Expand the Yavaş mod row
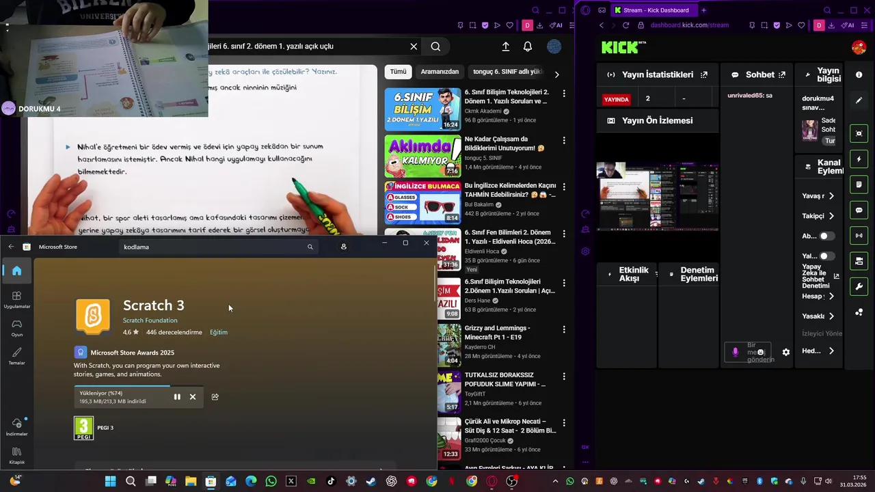This screenshot has height=492, width=875. pos(818,196)
